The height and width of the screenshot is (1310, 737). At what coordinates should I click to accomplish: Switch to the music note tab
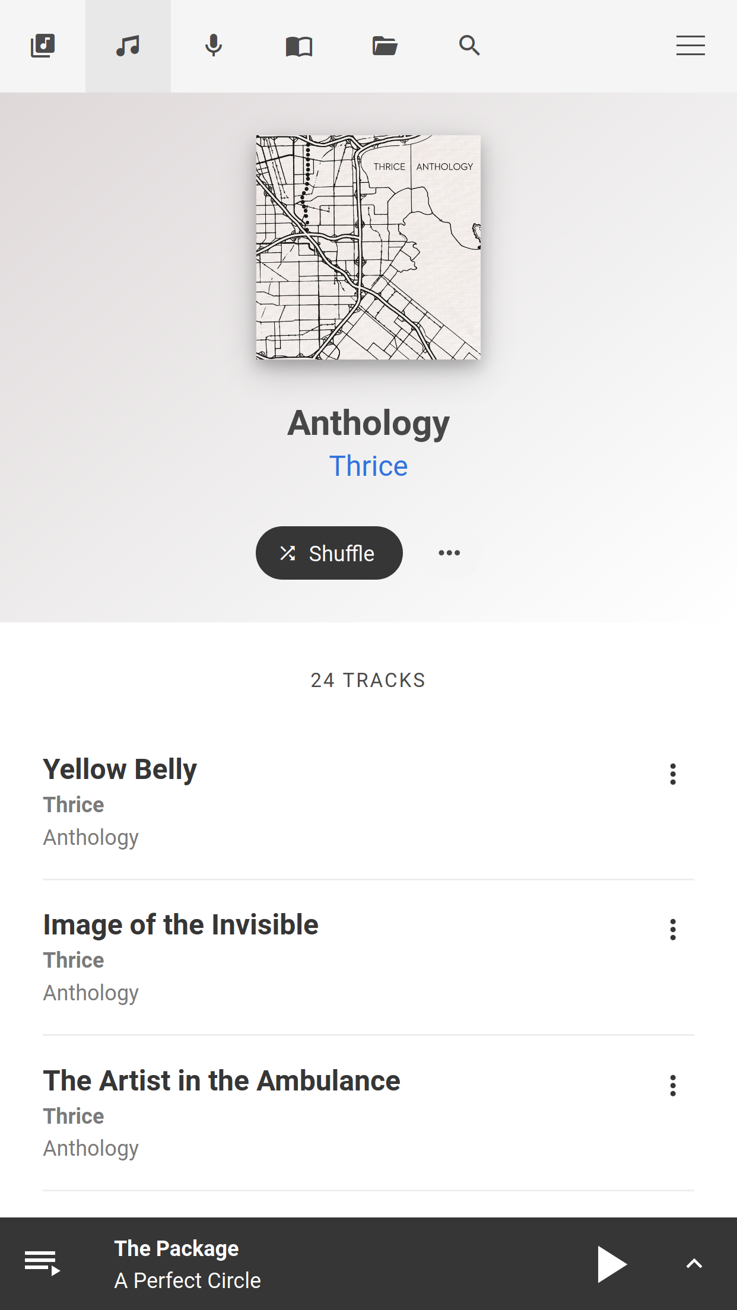pyautogui.click(x=128, y=46)
